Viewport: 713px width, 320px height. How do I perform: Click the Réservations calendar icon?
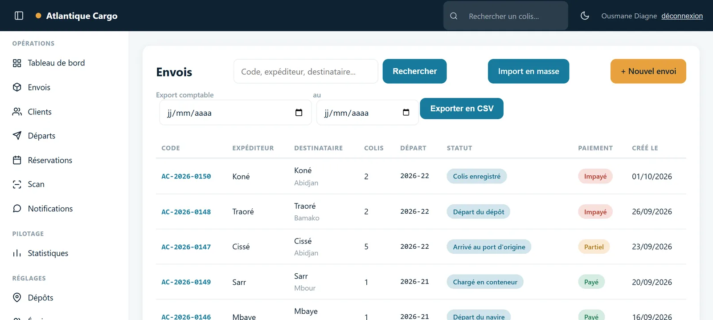[x=17, y=160]
